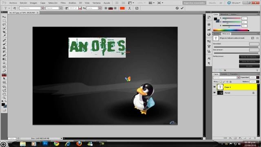Open the Relleno slider arrow
This screenshot has height=147, width=261.
pyautogui.click(x=258, y=82)
